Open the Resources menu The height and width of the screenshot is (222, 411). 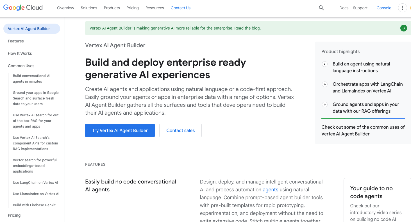(155, 8)
